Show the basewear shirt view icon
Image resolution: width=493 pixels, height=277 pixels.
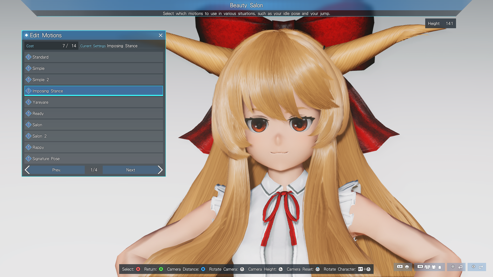(x=434, y=267)
